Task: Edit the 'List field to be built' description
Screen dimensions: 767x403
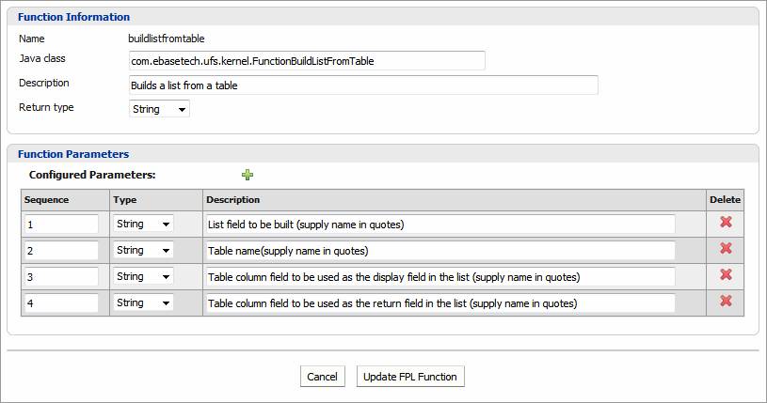Action: [439, 225]
